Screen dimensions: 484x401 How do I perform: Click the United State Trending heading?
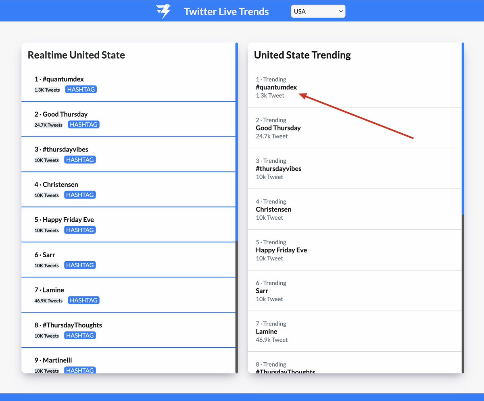pos(302,55)
